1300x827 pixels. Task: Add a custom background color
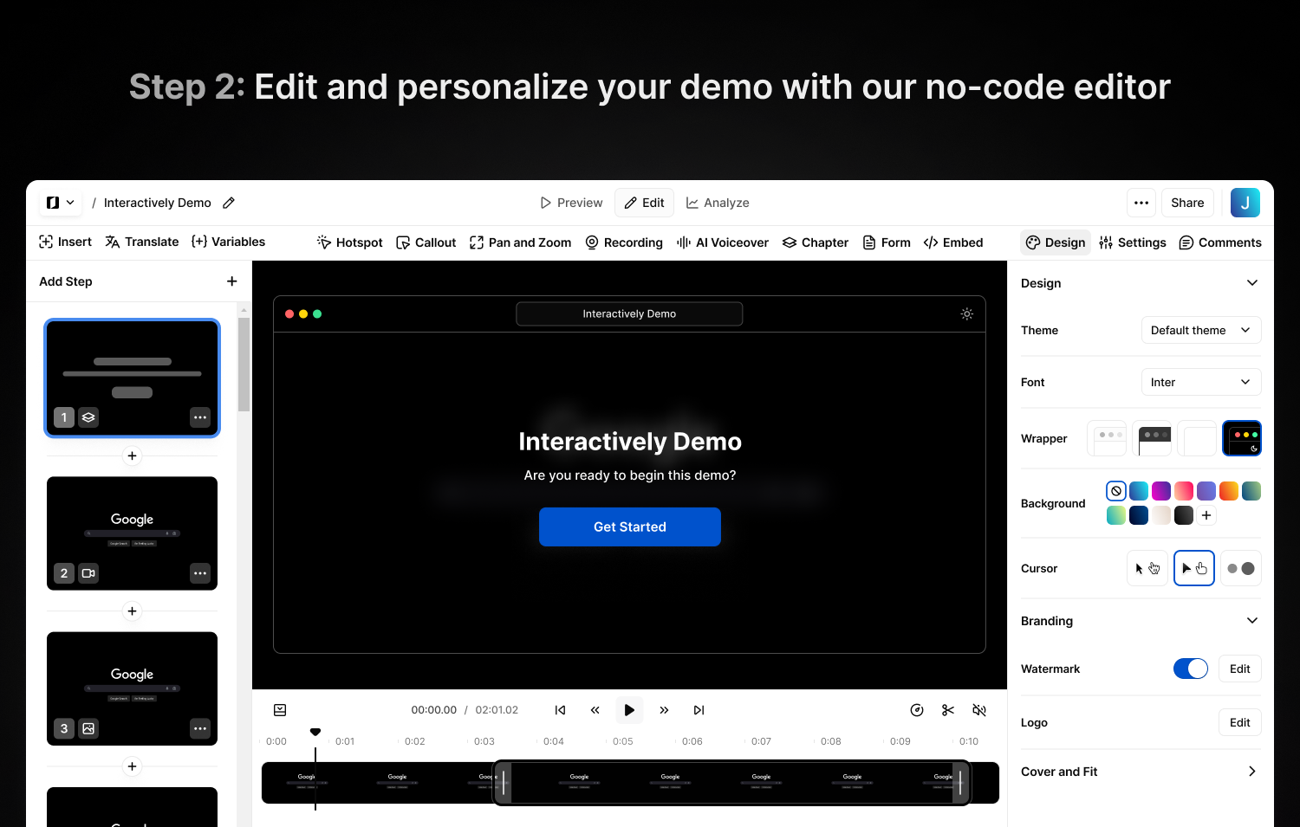pyautogui.click(x=1206, y=515)
